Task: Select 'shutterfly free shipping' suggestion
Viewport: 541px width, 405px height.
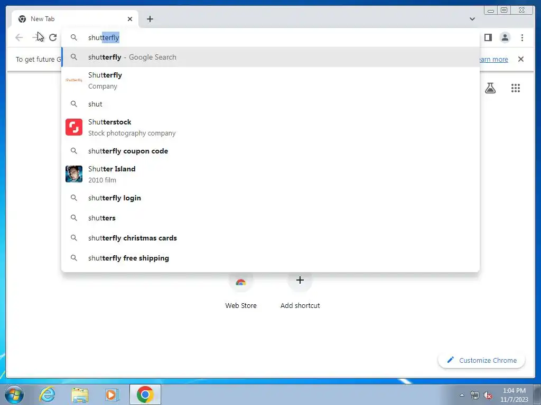Action: (270, 258)
